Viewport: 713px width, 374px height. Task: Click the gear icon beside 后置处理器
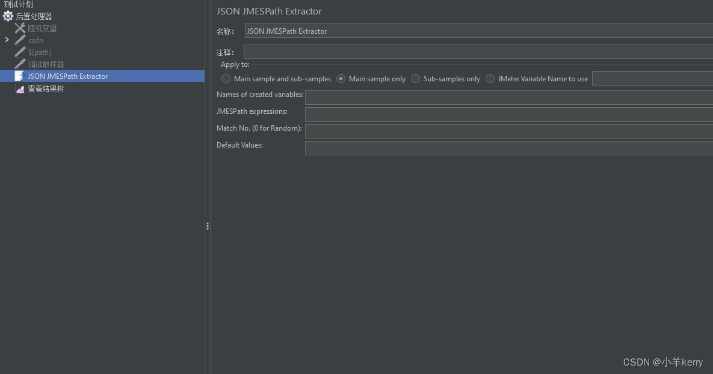[x=8, y=16]
